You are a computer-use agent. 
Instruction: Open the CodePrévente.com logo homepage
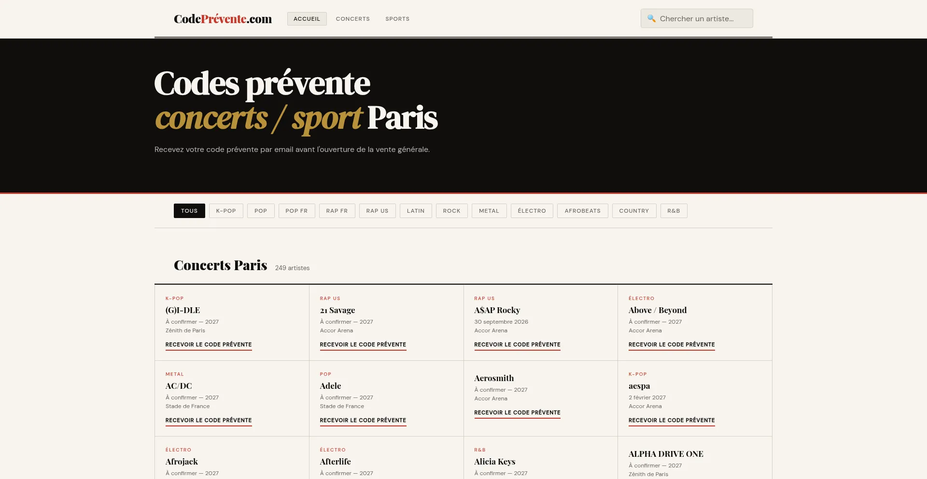[223, 19]
